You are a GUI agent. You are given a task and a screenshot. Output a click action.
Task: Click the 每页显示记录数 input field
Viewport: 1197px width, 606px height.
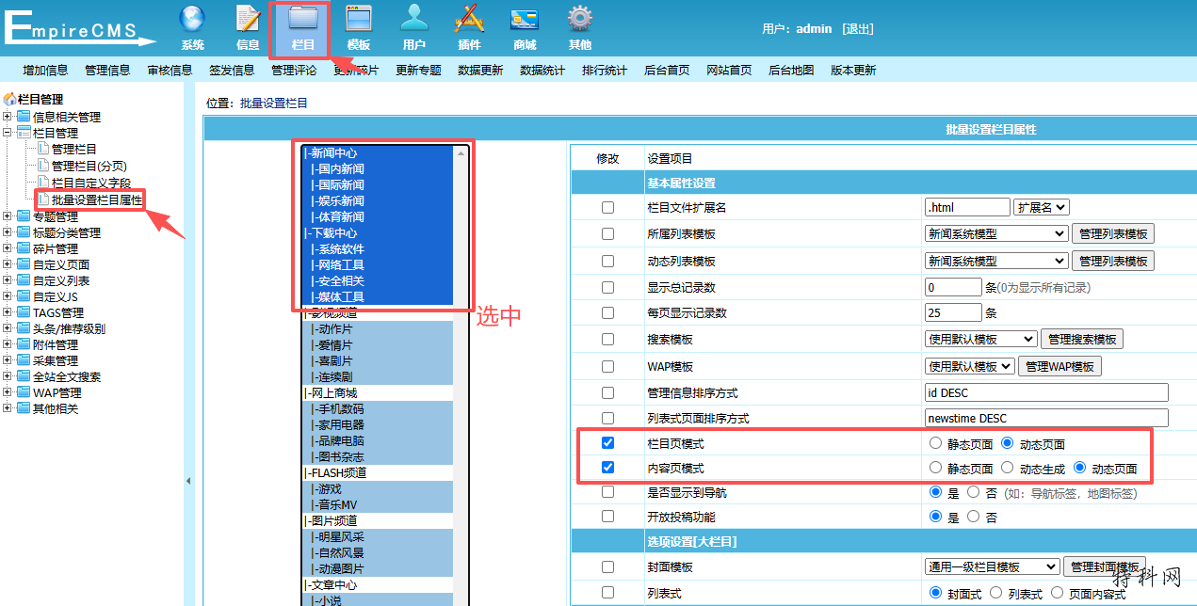(953, 312)
